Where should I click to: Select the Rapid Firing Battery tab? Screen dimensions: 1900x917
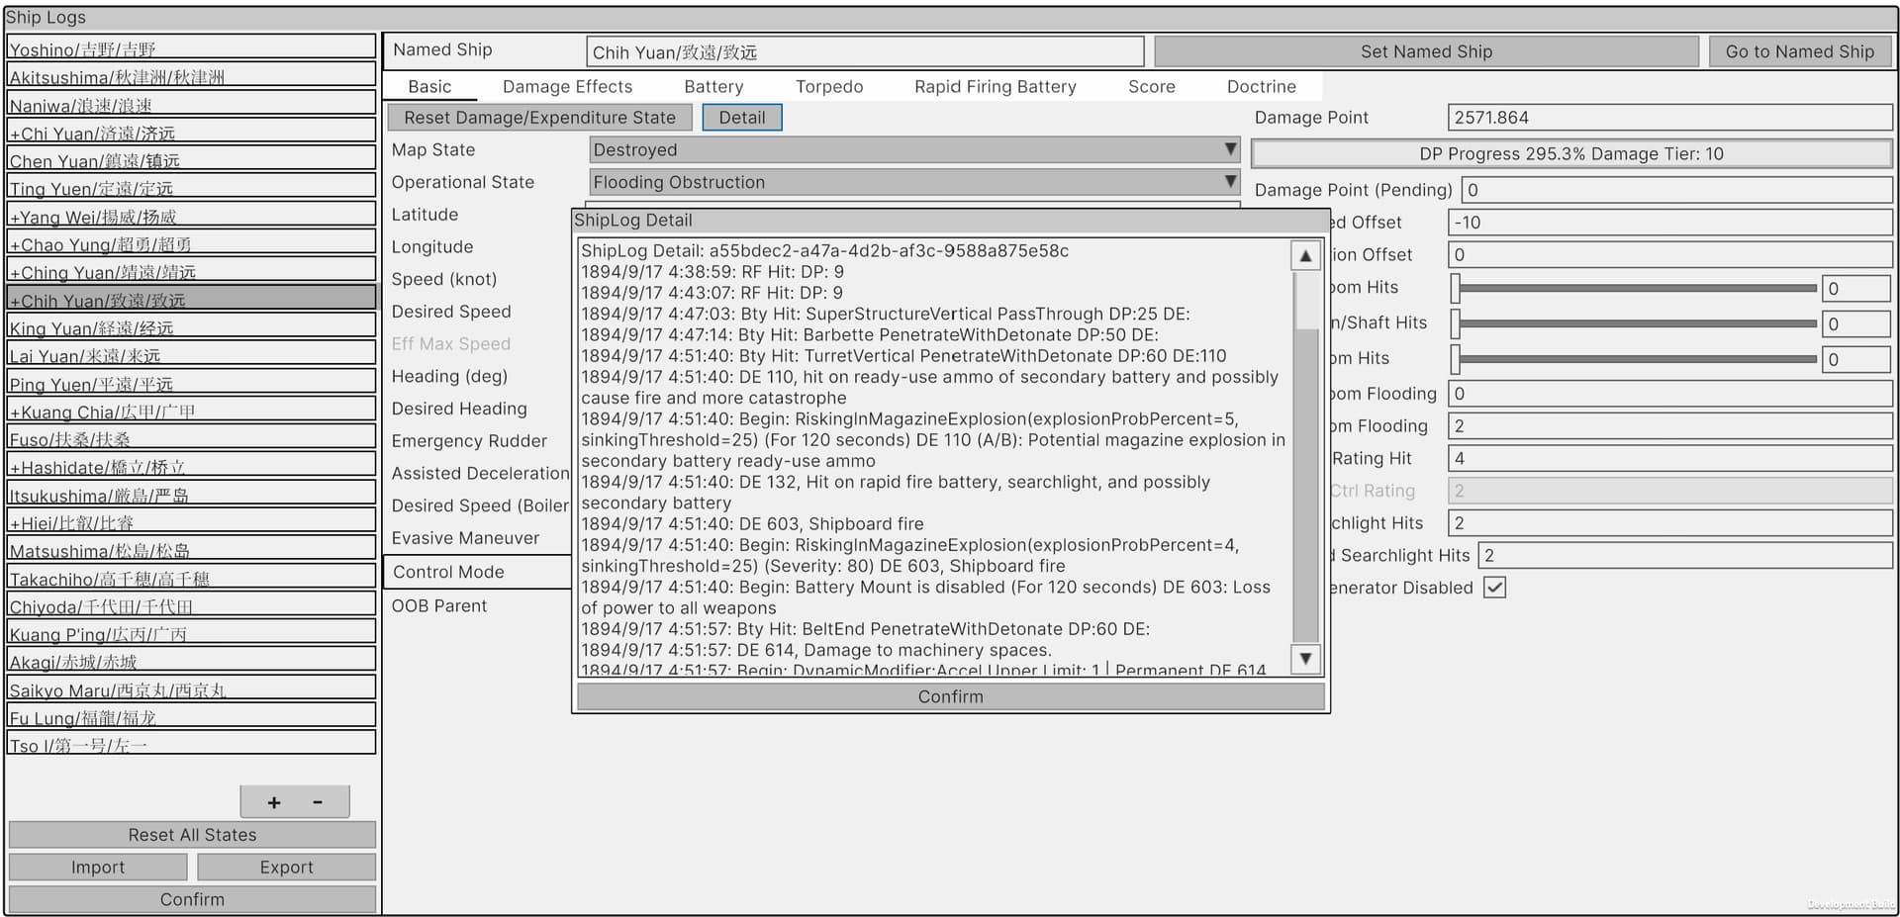click(x=995, y=87)
